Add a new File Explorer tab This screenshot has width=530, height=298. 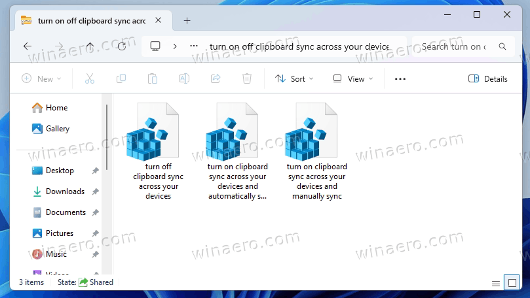187,21
